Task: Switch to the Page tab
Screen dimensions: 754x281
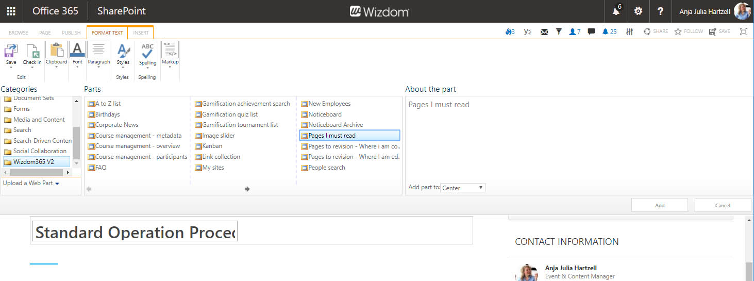Action: tap(45, 32)
